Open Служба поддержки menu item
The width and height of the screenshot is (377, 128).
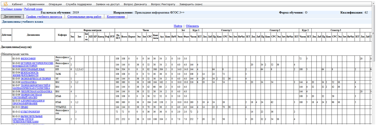pyautogui.click(x=79, y=4)
